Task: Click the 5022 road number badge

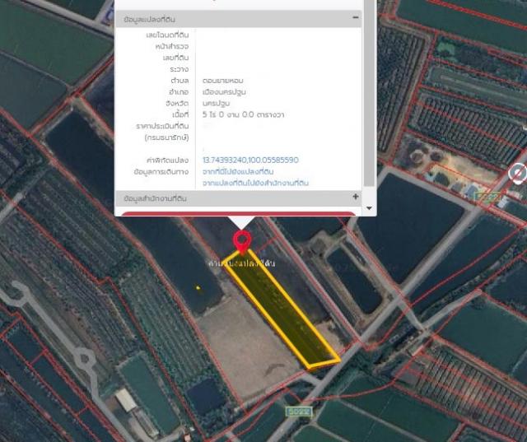Action: point(298,411)
